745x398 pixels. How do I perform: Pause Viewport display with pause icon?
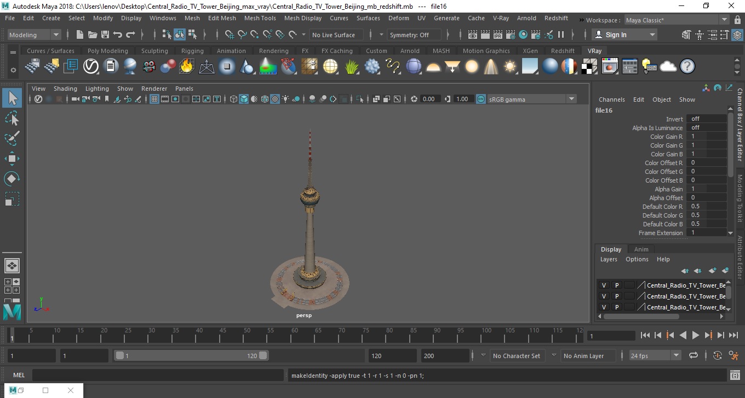click(561, 34)
